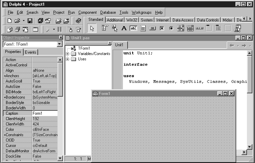Screen dimensions: 255x163
Task: Open the Database menu
Action: [108, 12]
